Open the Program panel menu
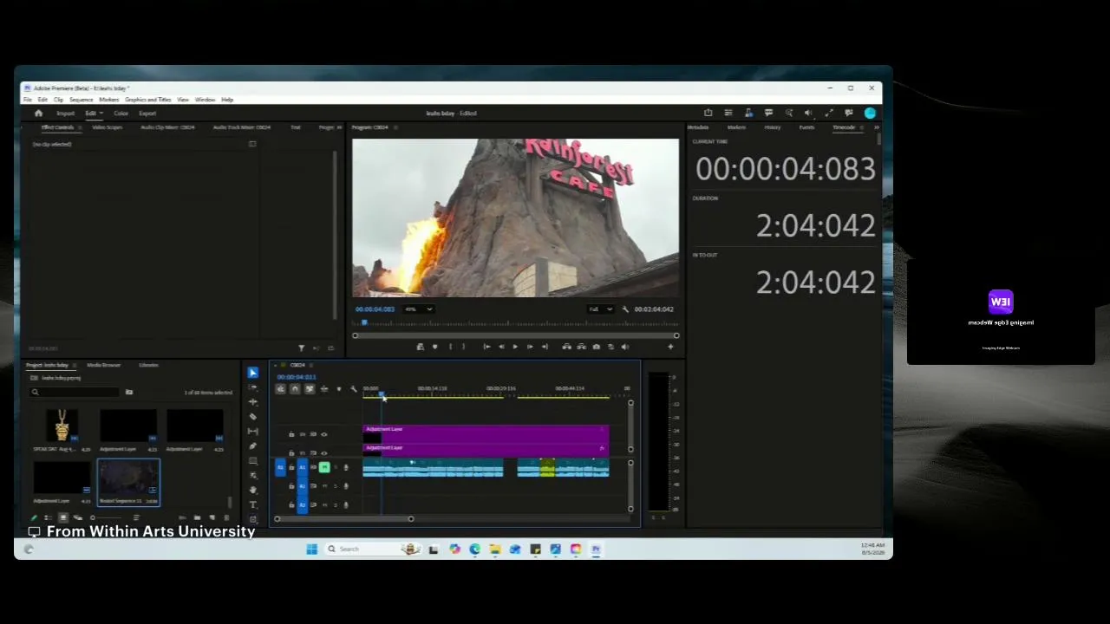This screenshot has width=1110, height=624. click(395, 127)
